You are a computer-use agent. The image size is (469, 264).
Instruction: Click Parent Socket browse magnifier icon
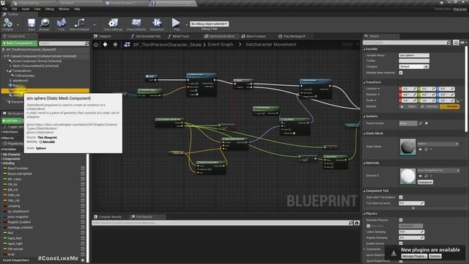coord(421,123)
